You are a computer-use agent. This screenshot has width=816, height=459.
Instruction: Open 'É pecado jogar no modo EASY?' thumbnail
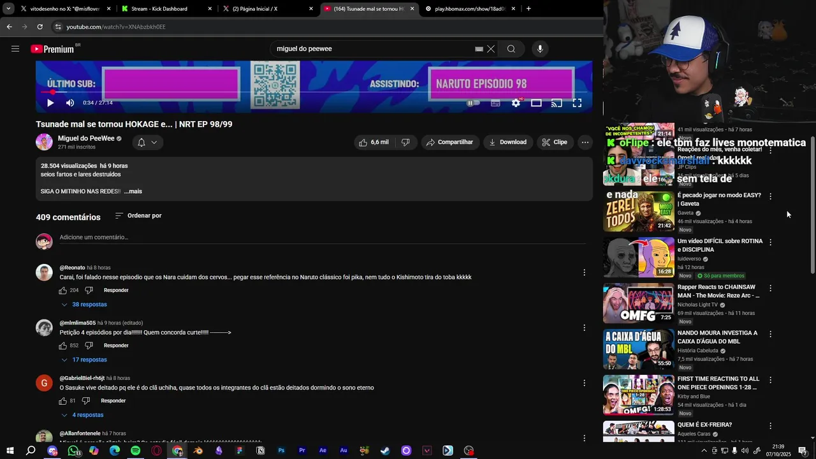coord(638,212)
